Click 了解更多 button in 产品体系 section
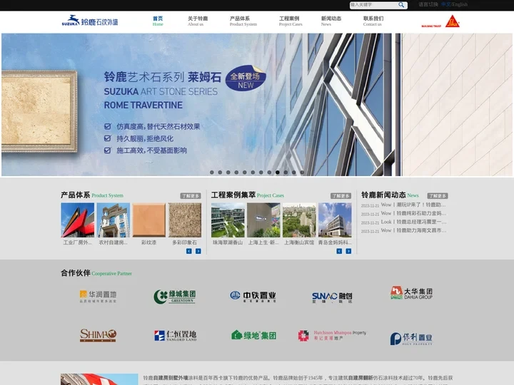This screenshot has height=385, width=514. tap(191, 196)
